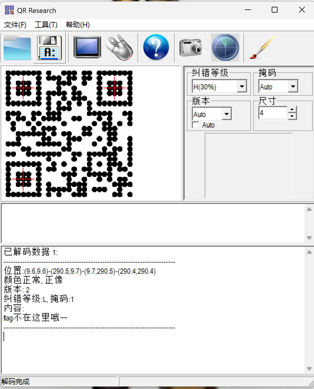Open the 工具(T) menu
The height and width of the screenshot is (389, 314).
click(46, 25)
